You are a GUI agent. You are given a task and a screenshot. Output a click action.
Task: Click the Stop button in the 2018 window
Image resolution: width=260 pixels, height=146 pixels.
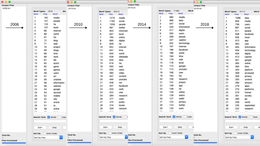(246, 127)
